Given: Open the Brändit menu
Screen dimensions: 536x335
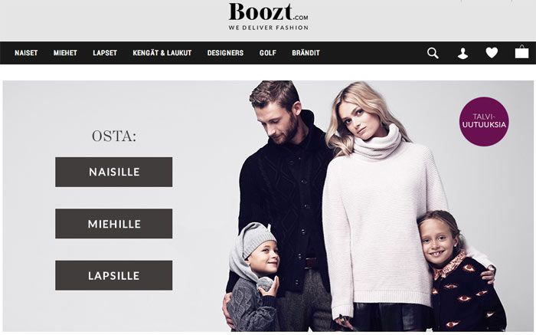Looking at the screenshot, I should click(x=306, y=53).
